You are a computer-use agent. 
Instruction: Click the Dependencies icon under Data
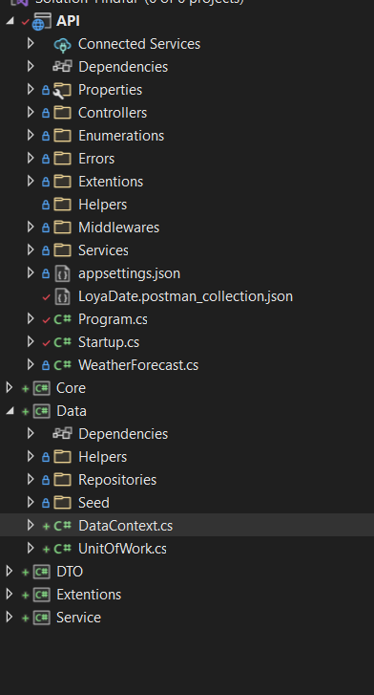point(62,433)
